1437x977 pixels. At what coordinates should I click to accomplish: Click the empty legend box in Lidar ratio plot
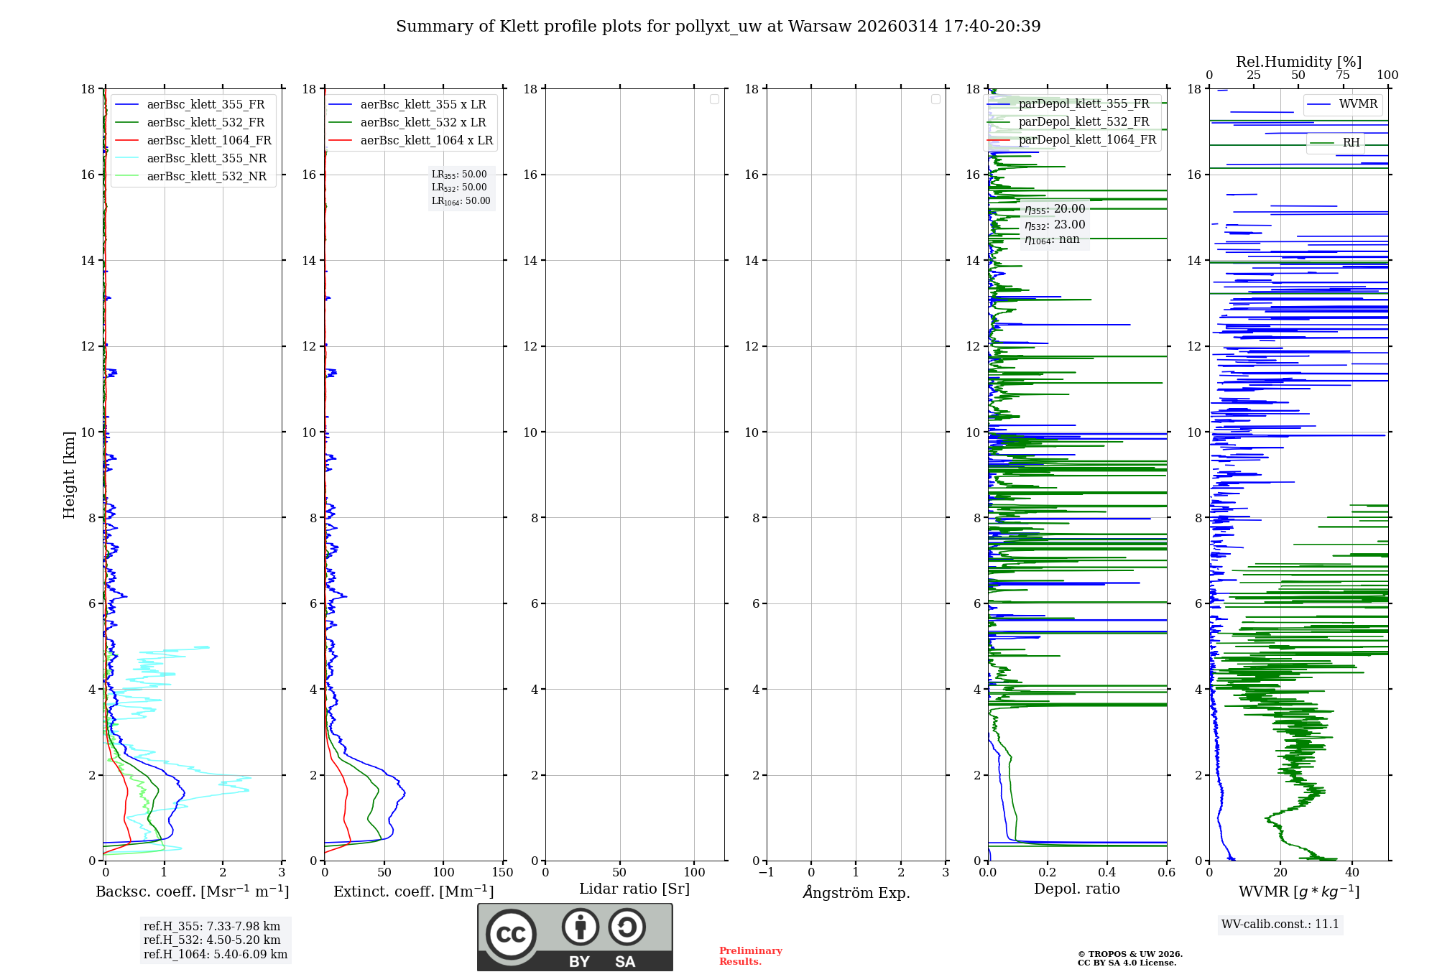coord(714,99)
